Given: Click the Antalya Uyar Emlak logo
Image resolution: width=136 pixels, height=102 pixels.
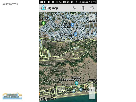Looking at the screenshot, I should click(x=12, y=96).
